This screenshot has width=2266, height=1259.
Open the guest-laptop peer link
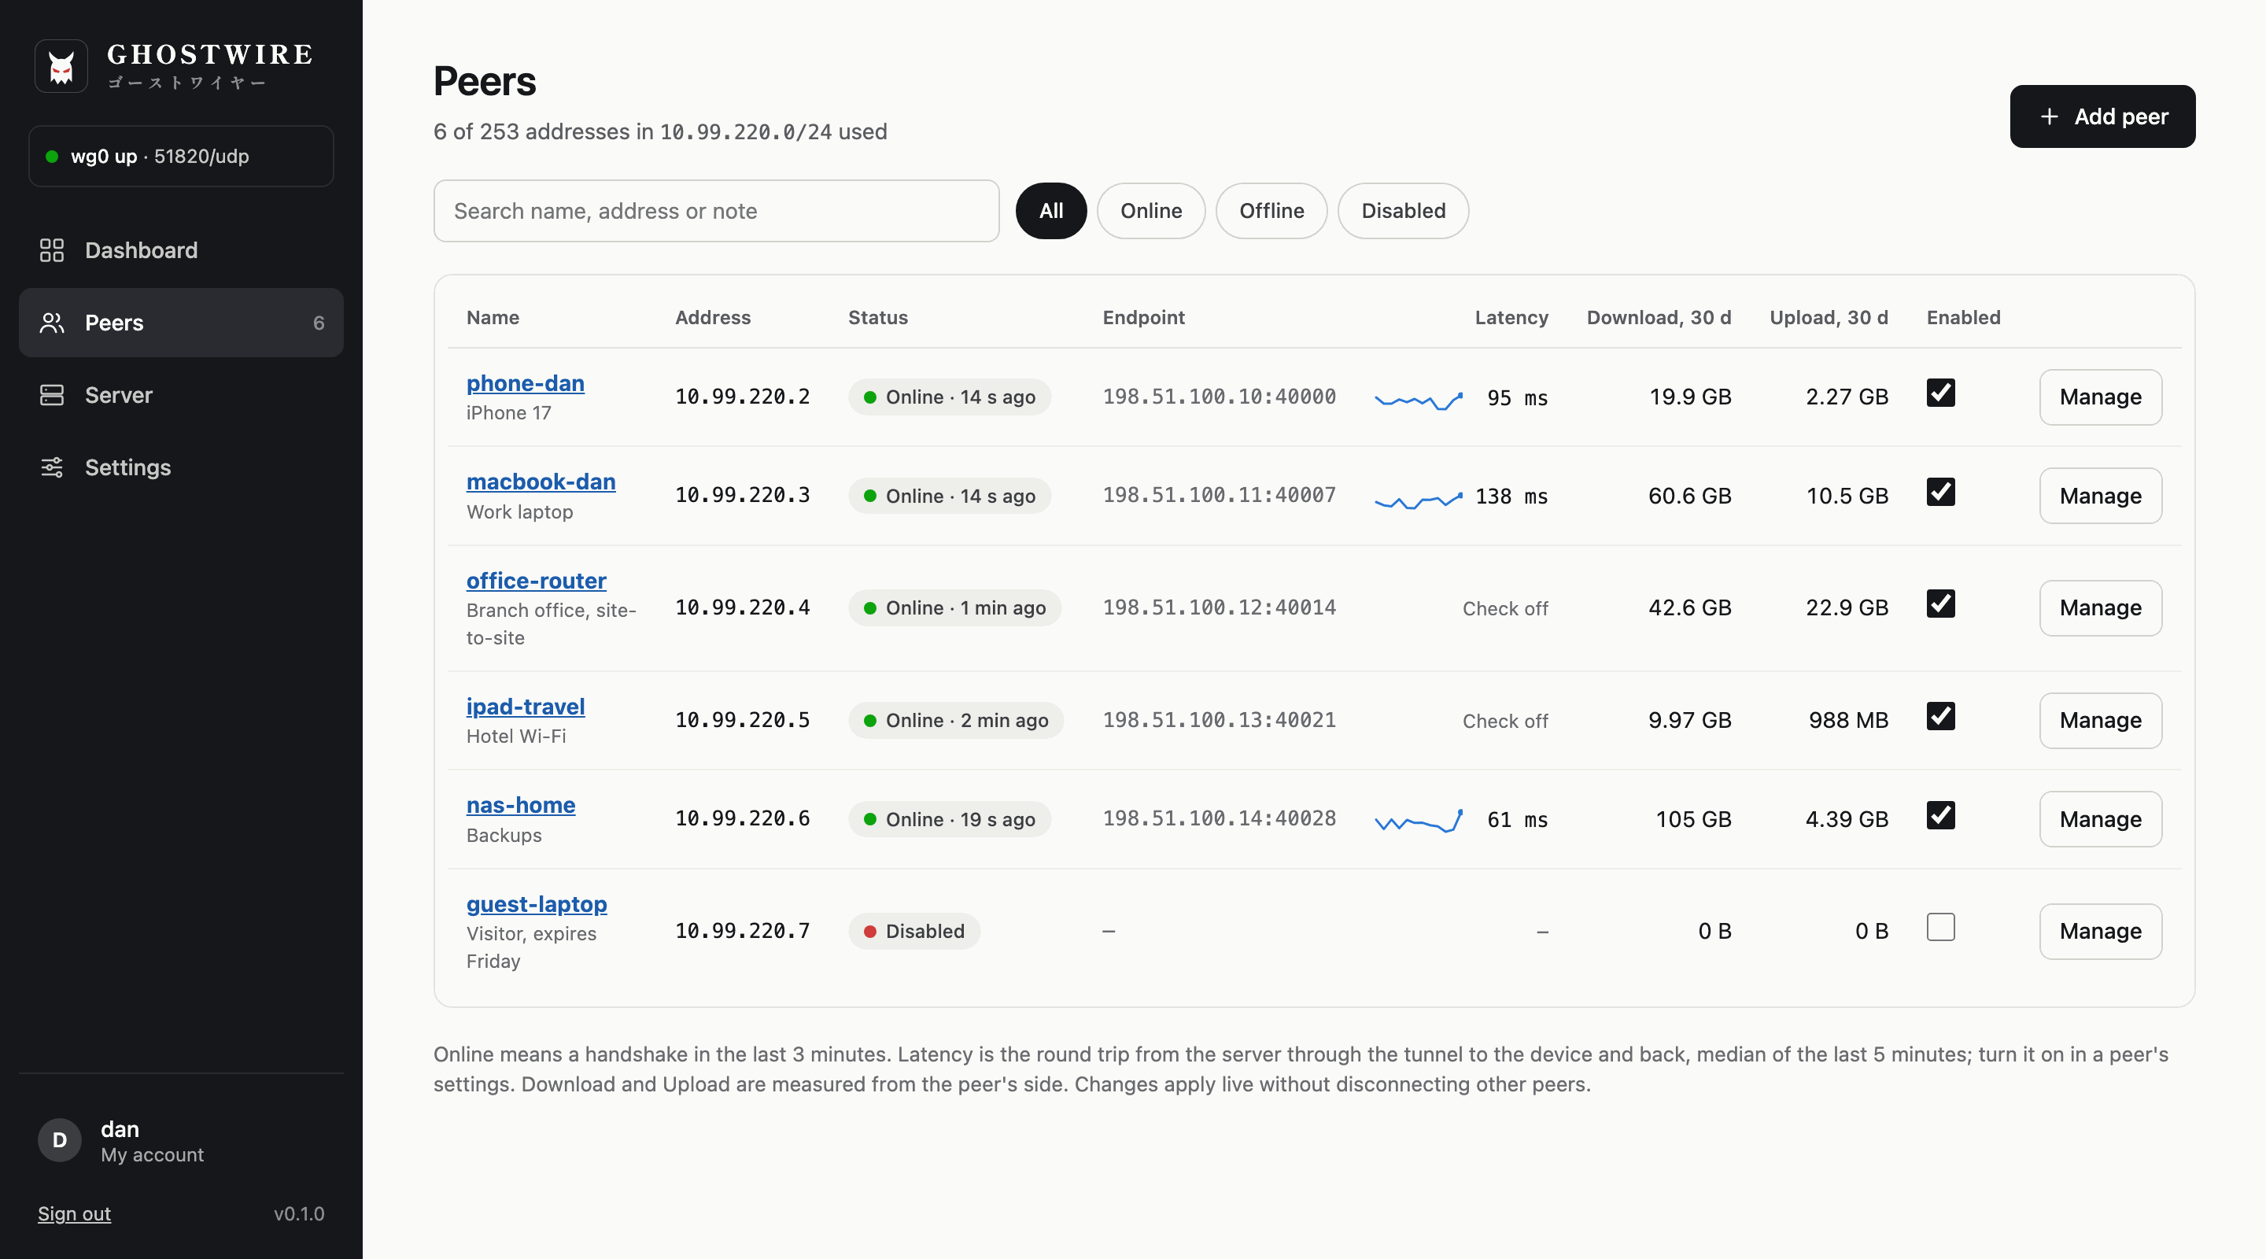(x=537, y=906)
